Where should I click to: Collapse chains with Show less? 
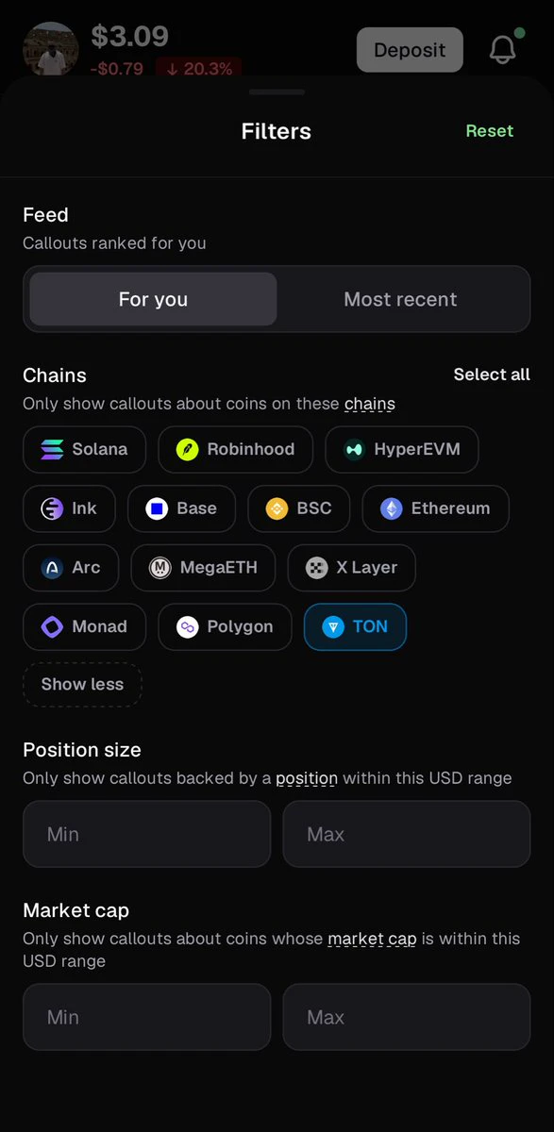(82, 685)
